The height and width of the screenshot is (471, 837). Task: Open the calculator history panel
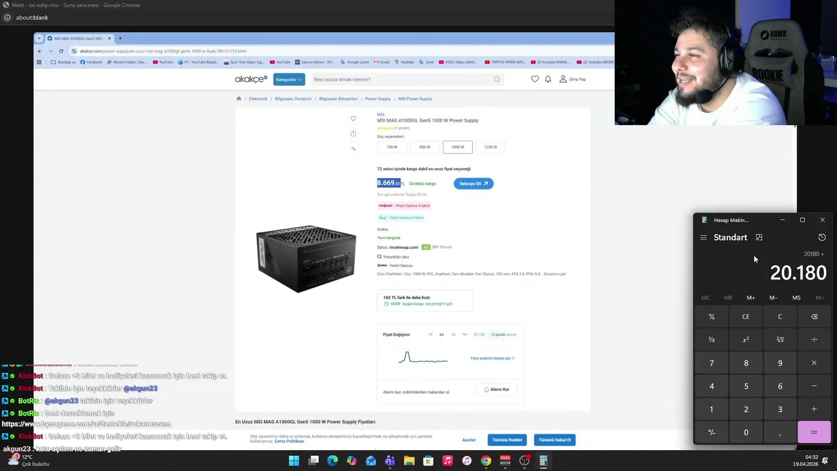tap(822, 237)
